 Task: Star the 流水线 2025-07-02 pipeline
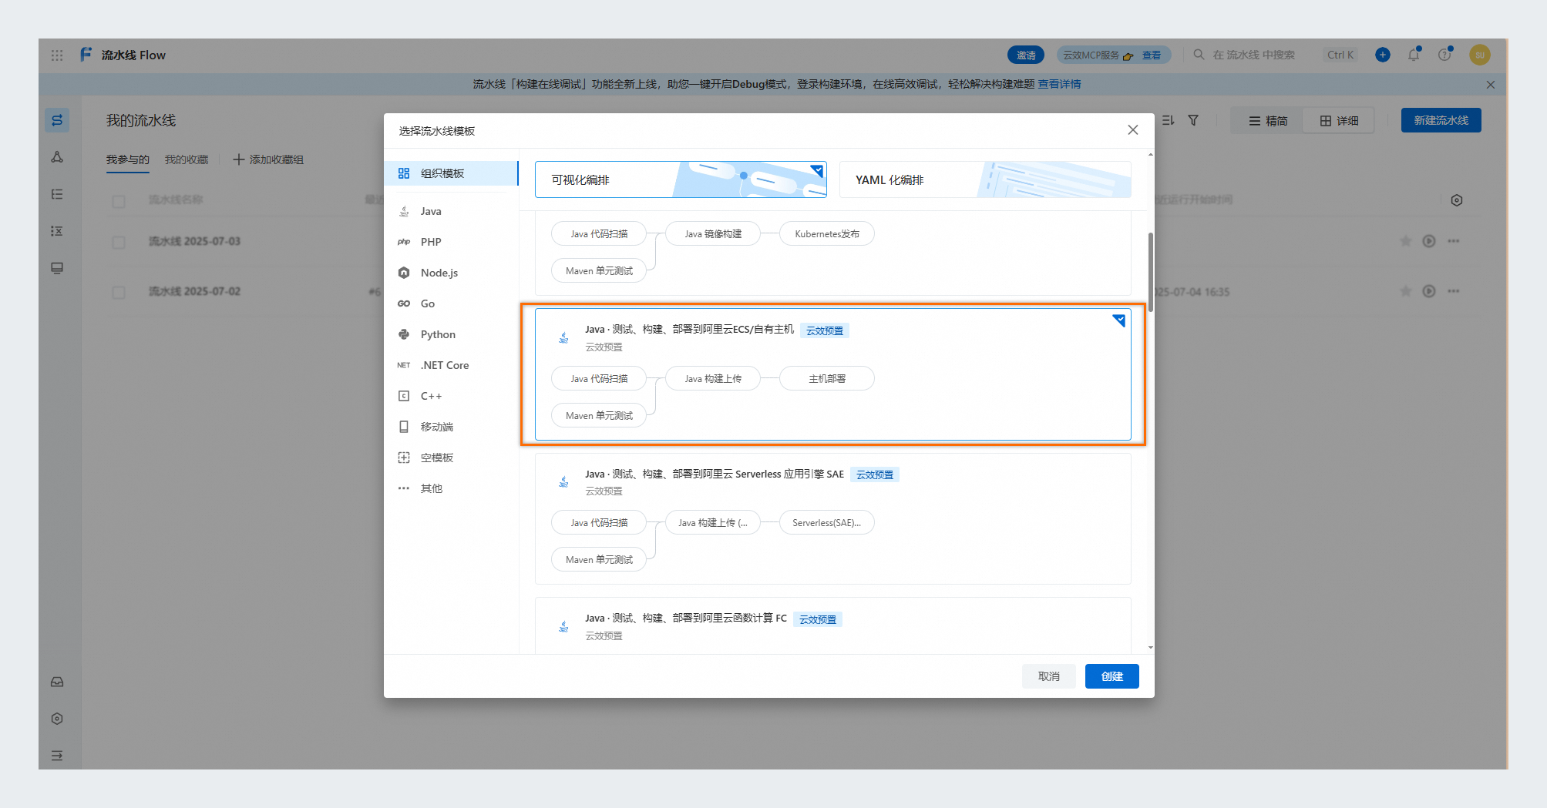tap(1406, 291)
